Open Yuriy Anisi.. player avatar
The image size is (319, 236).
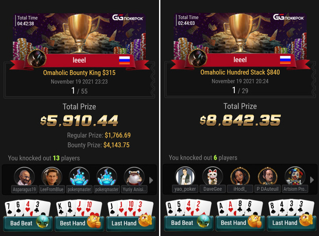point(134,177)
